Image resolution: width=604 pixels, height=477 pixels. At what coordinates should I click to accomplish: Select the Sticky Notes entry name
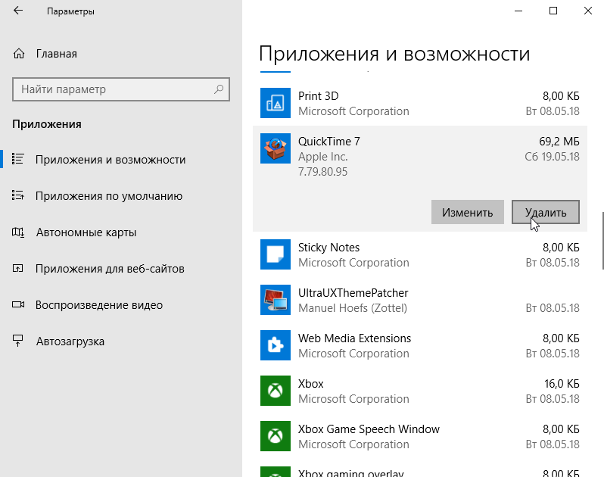click(x=329, y=248)
